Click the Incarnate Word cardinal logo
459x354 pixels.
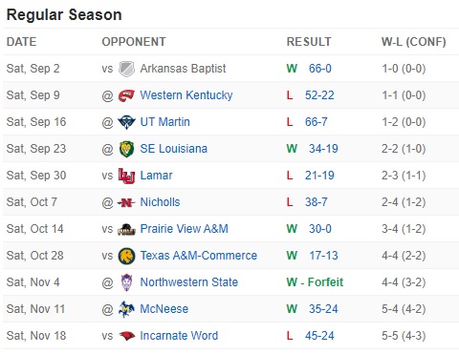pyautogui.click(x=126, y=336)
